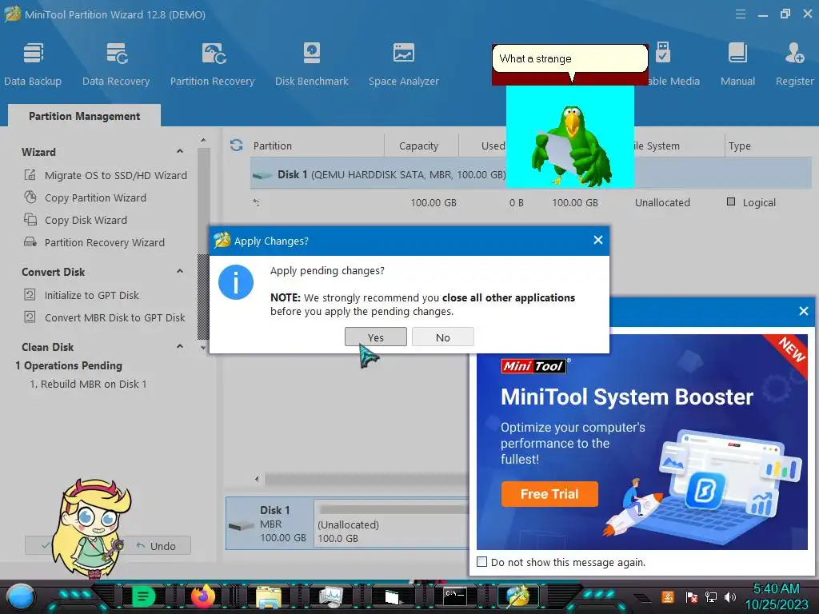Collapse the Convert Disk section
The image size is (819, 614).
pos(180,272)
